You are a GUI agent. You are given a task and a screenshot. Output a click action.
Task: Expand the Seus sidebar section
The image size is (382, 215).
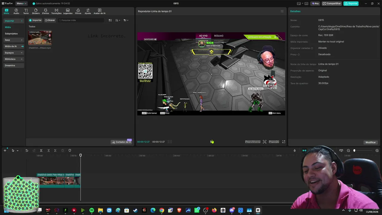point(21,40)
